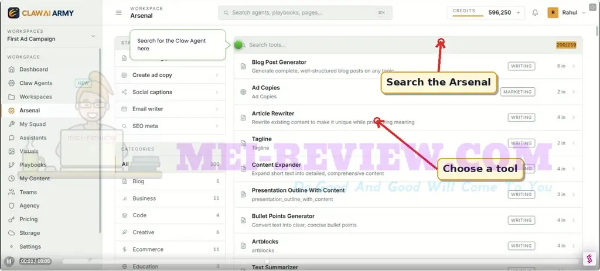600x271 pixels.
Task: Click the page vertical scrollbar
Action: (597, 30)
